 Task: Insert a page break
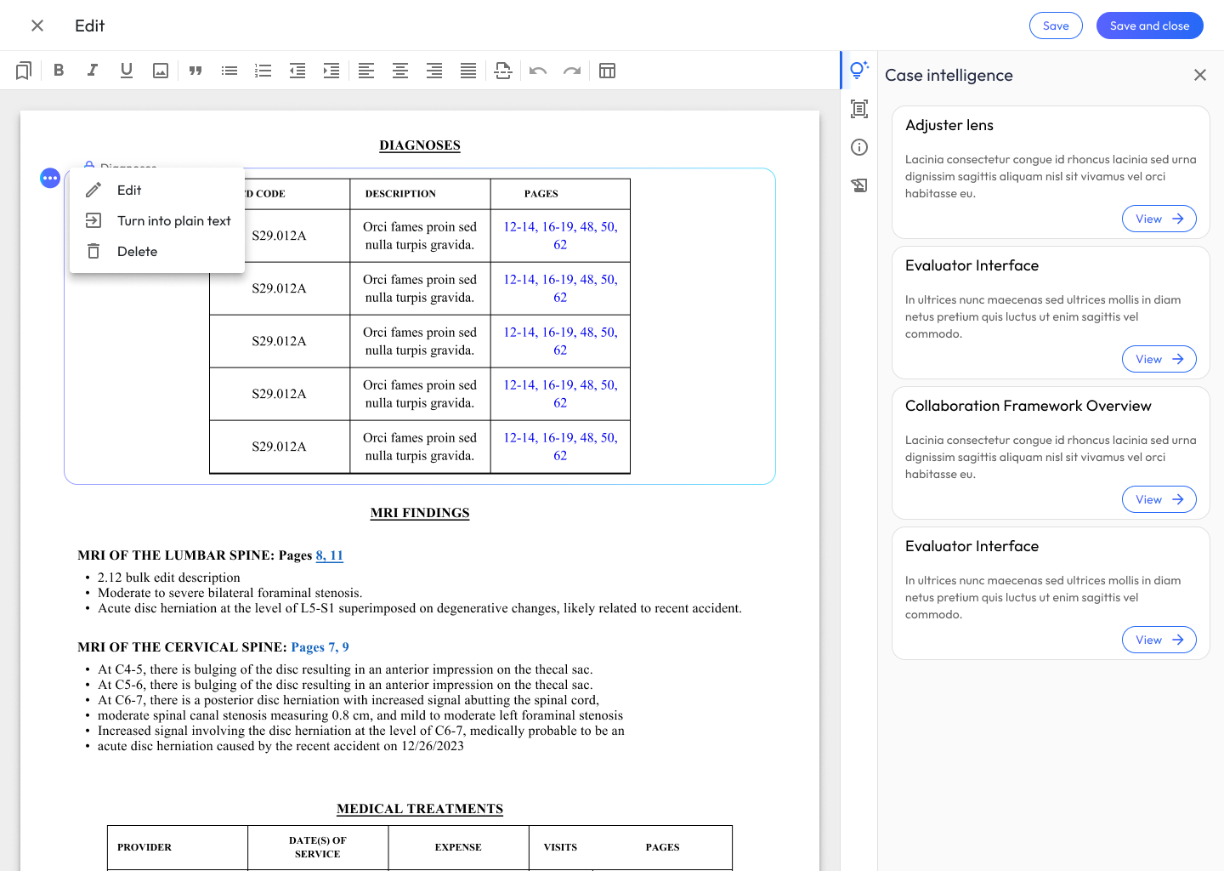click(x=503, y=71)
